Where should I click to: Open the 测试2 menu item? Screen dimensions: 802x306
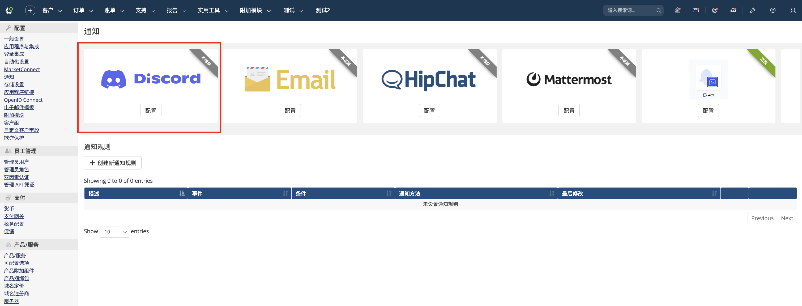[x=323, y=10]
